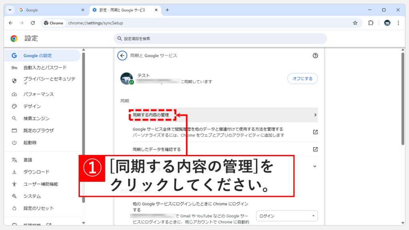Open the ログイン dropdown menu
Screen dimensions: 409x230
coord(287,216)
